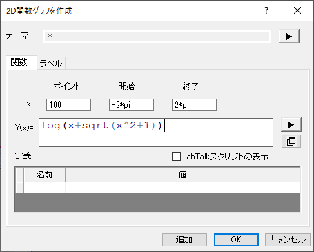Click the ポイント field showing 100

68,105
